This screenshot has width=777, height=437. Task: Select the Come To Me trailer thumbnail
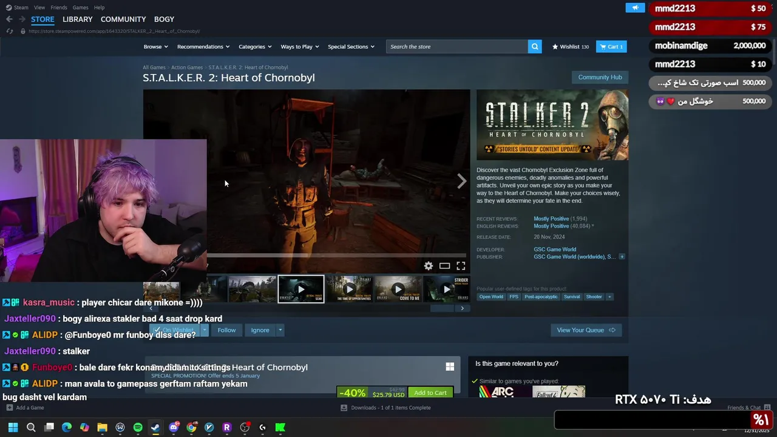tap(398, 290)
